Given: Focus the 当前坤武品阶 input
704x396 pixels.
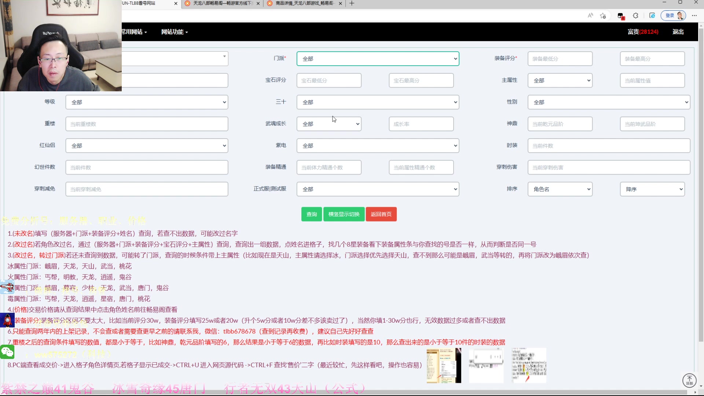Looking at the screenshot, I should coord(652,124).
